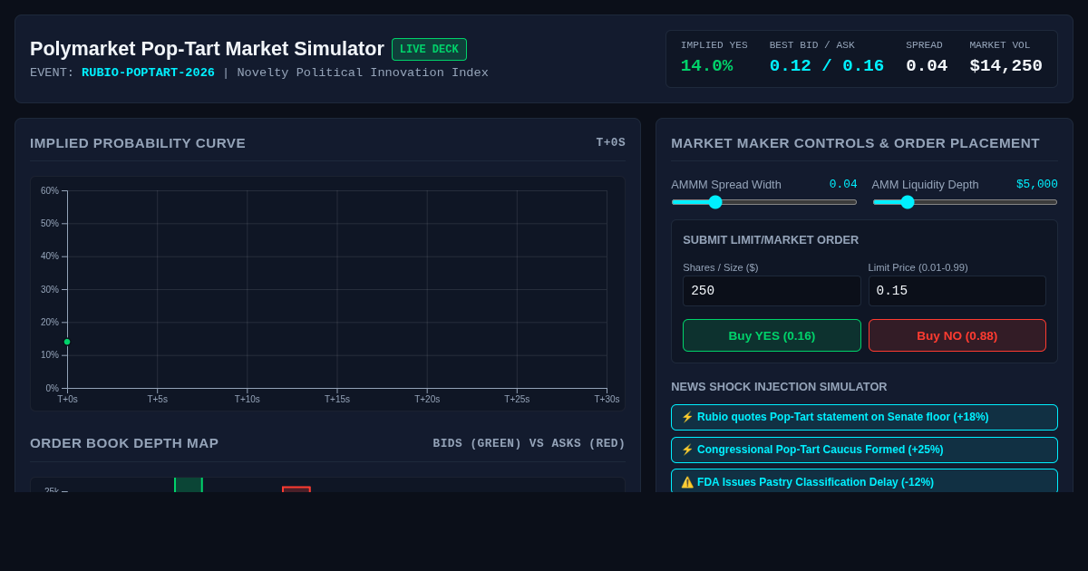Click the T+0S timer label
This screenshot has height=571, width=1088.
[610, 142]
